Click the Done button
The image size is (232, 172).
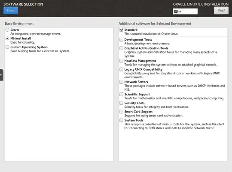11,10
